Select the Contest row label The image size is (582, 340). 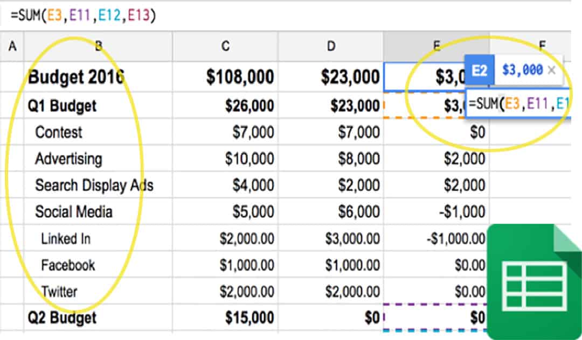[59, 132]
